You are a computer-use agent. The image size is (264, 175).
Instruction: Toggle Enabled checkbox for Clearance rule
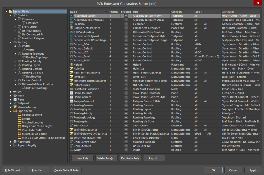point(126,24)
